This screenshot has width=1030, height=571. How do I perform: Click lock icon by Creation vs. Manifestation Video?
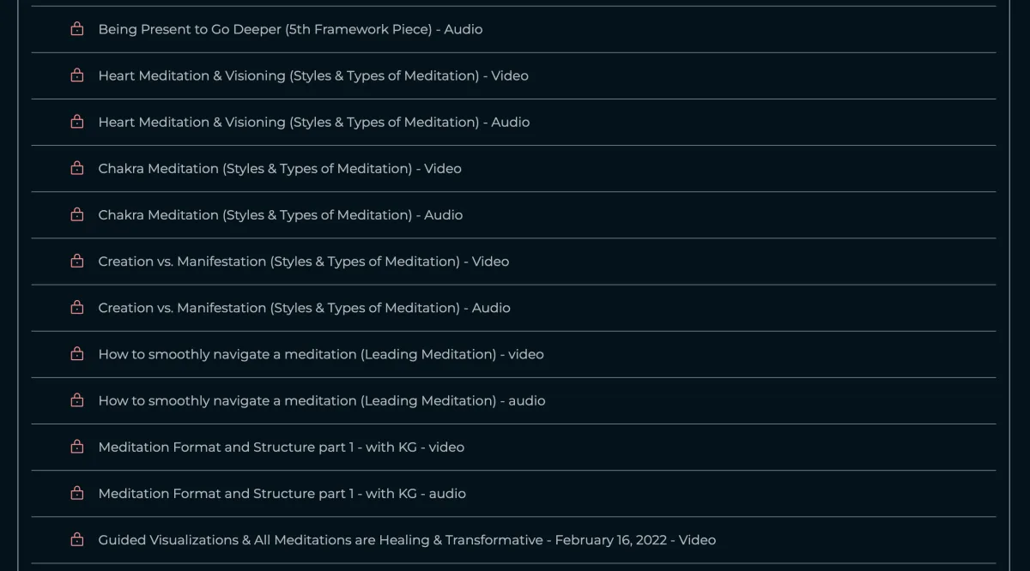(77, 261)
